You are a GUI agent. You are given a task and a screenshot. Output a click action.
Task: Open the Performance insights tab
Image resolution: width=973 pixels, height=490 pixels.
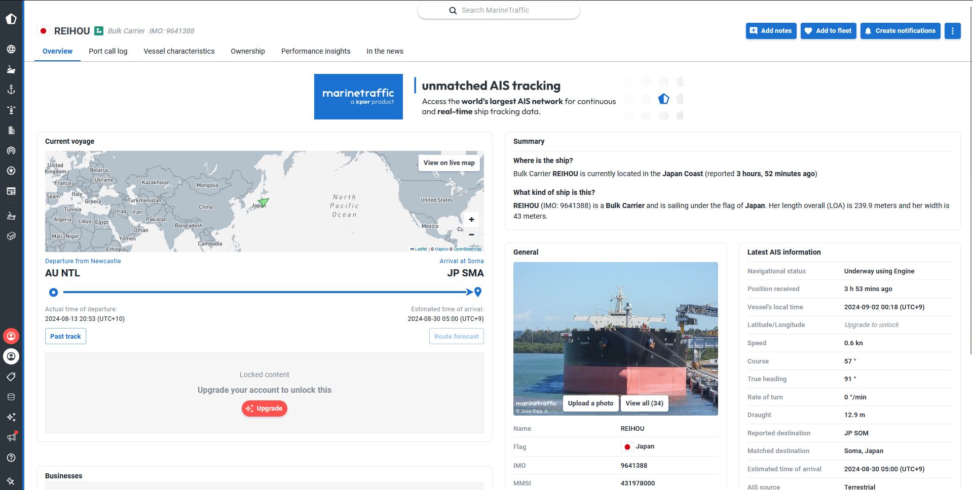[316, 51]
